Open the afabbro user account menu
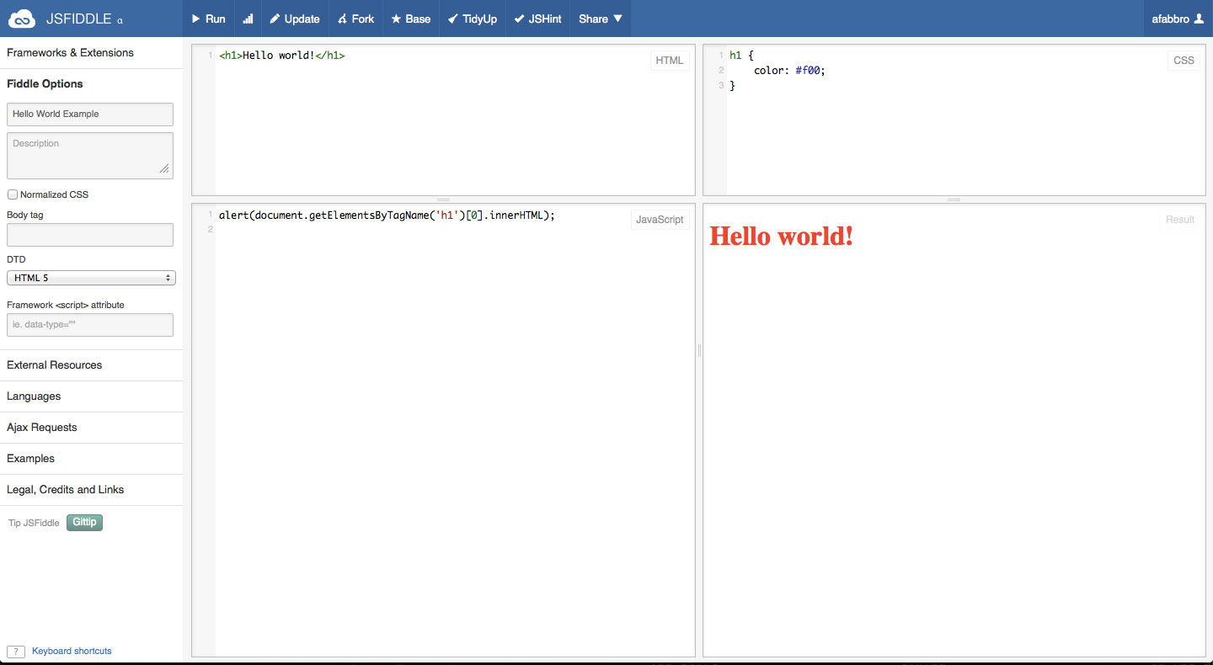 pos(1178,19)
